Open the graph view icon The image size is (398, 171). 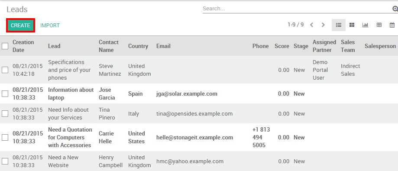[x=365, y=25]
